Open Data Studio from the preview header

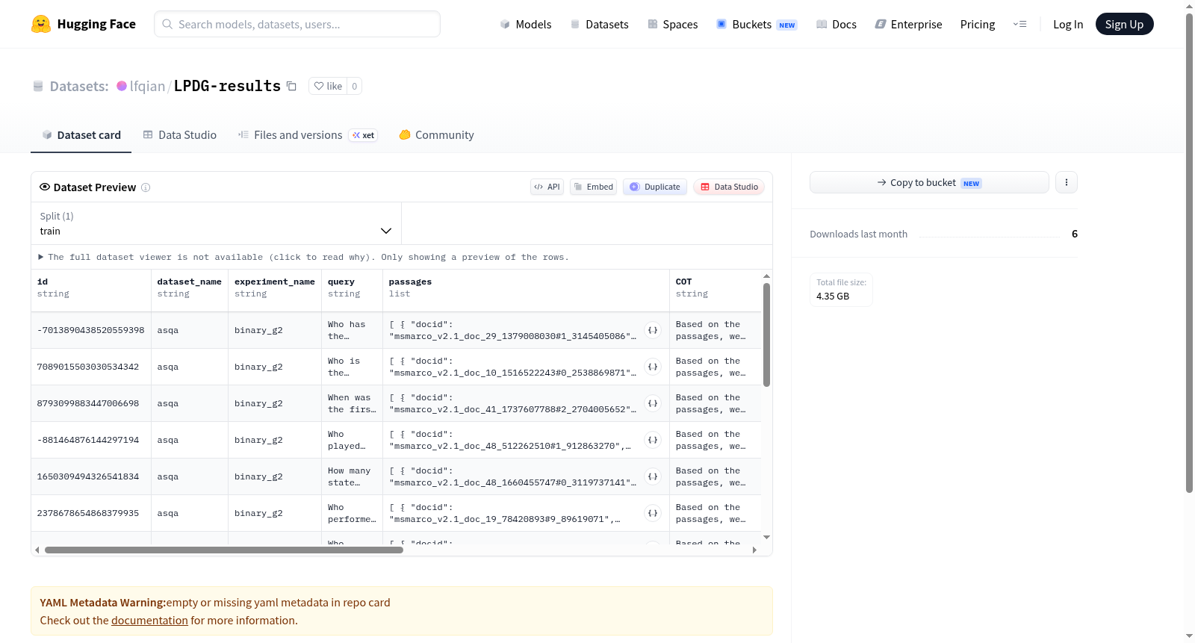729,187
